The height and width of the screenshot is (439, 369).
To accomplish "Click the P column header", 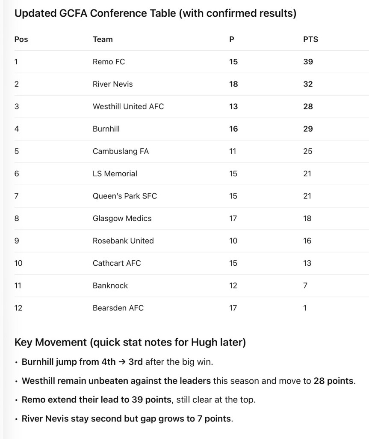I will tap(232, 39).
